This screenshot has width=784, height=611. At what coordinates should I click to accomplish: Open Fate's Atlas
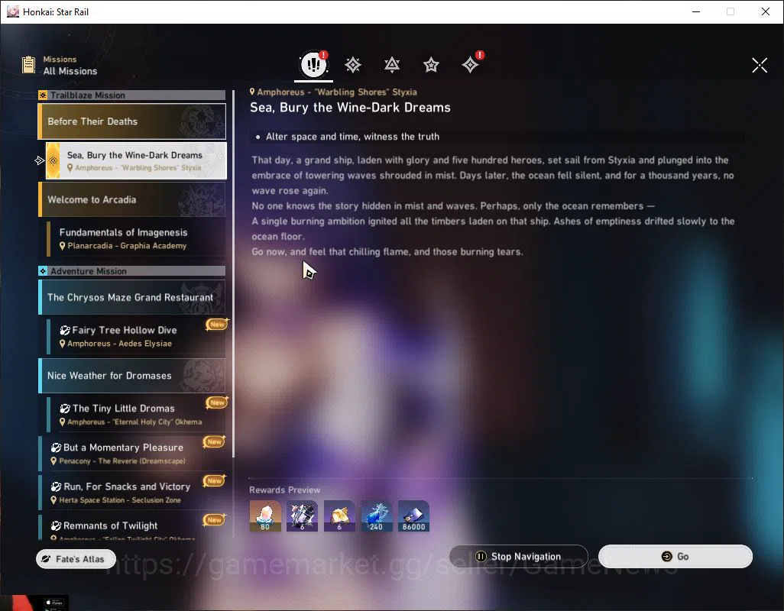pos(76,559)
